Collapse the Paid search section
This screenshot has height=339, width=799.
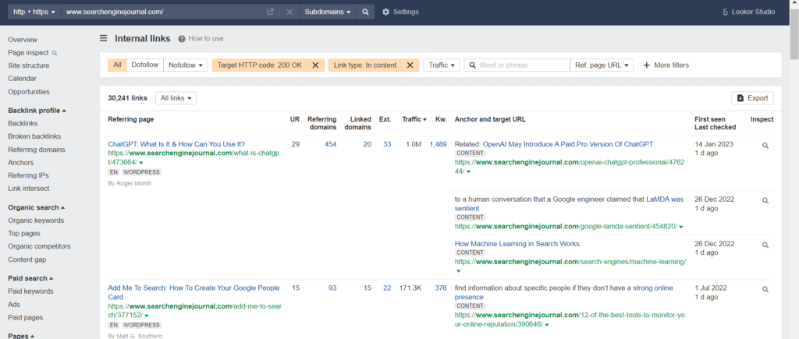coord(30,278)
